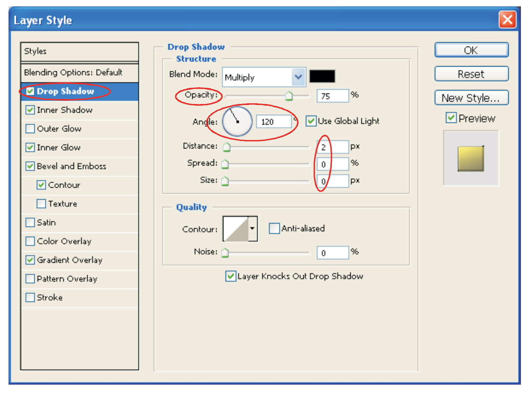Click the Reset button
This screenshot has width=530, height=395.
tap(471, 74)
